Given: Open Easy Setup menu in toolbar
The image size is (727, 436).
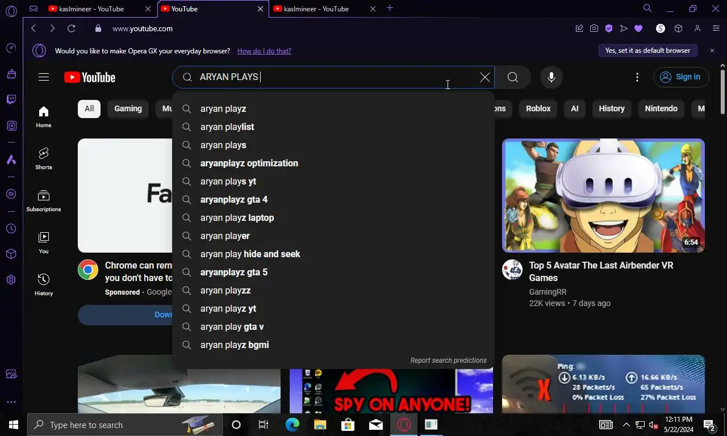Looking at the screenshot, I should tap(716, 28).
